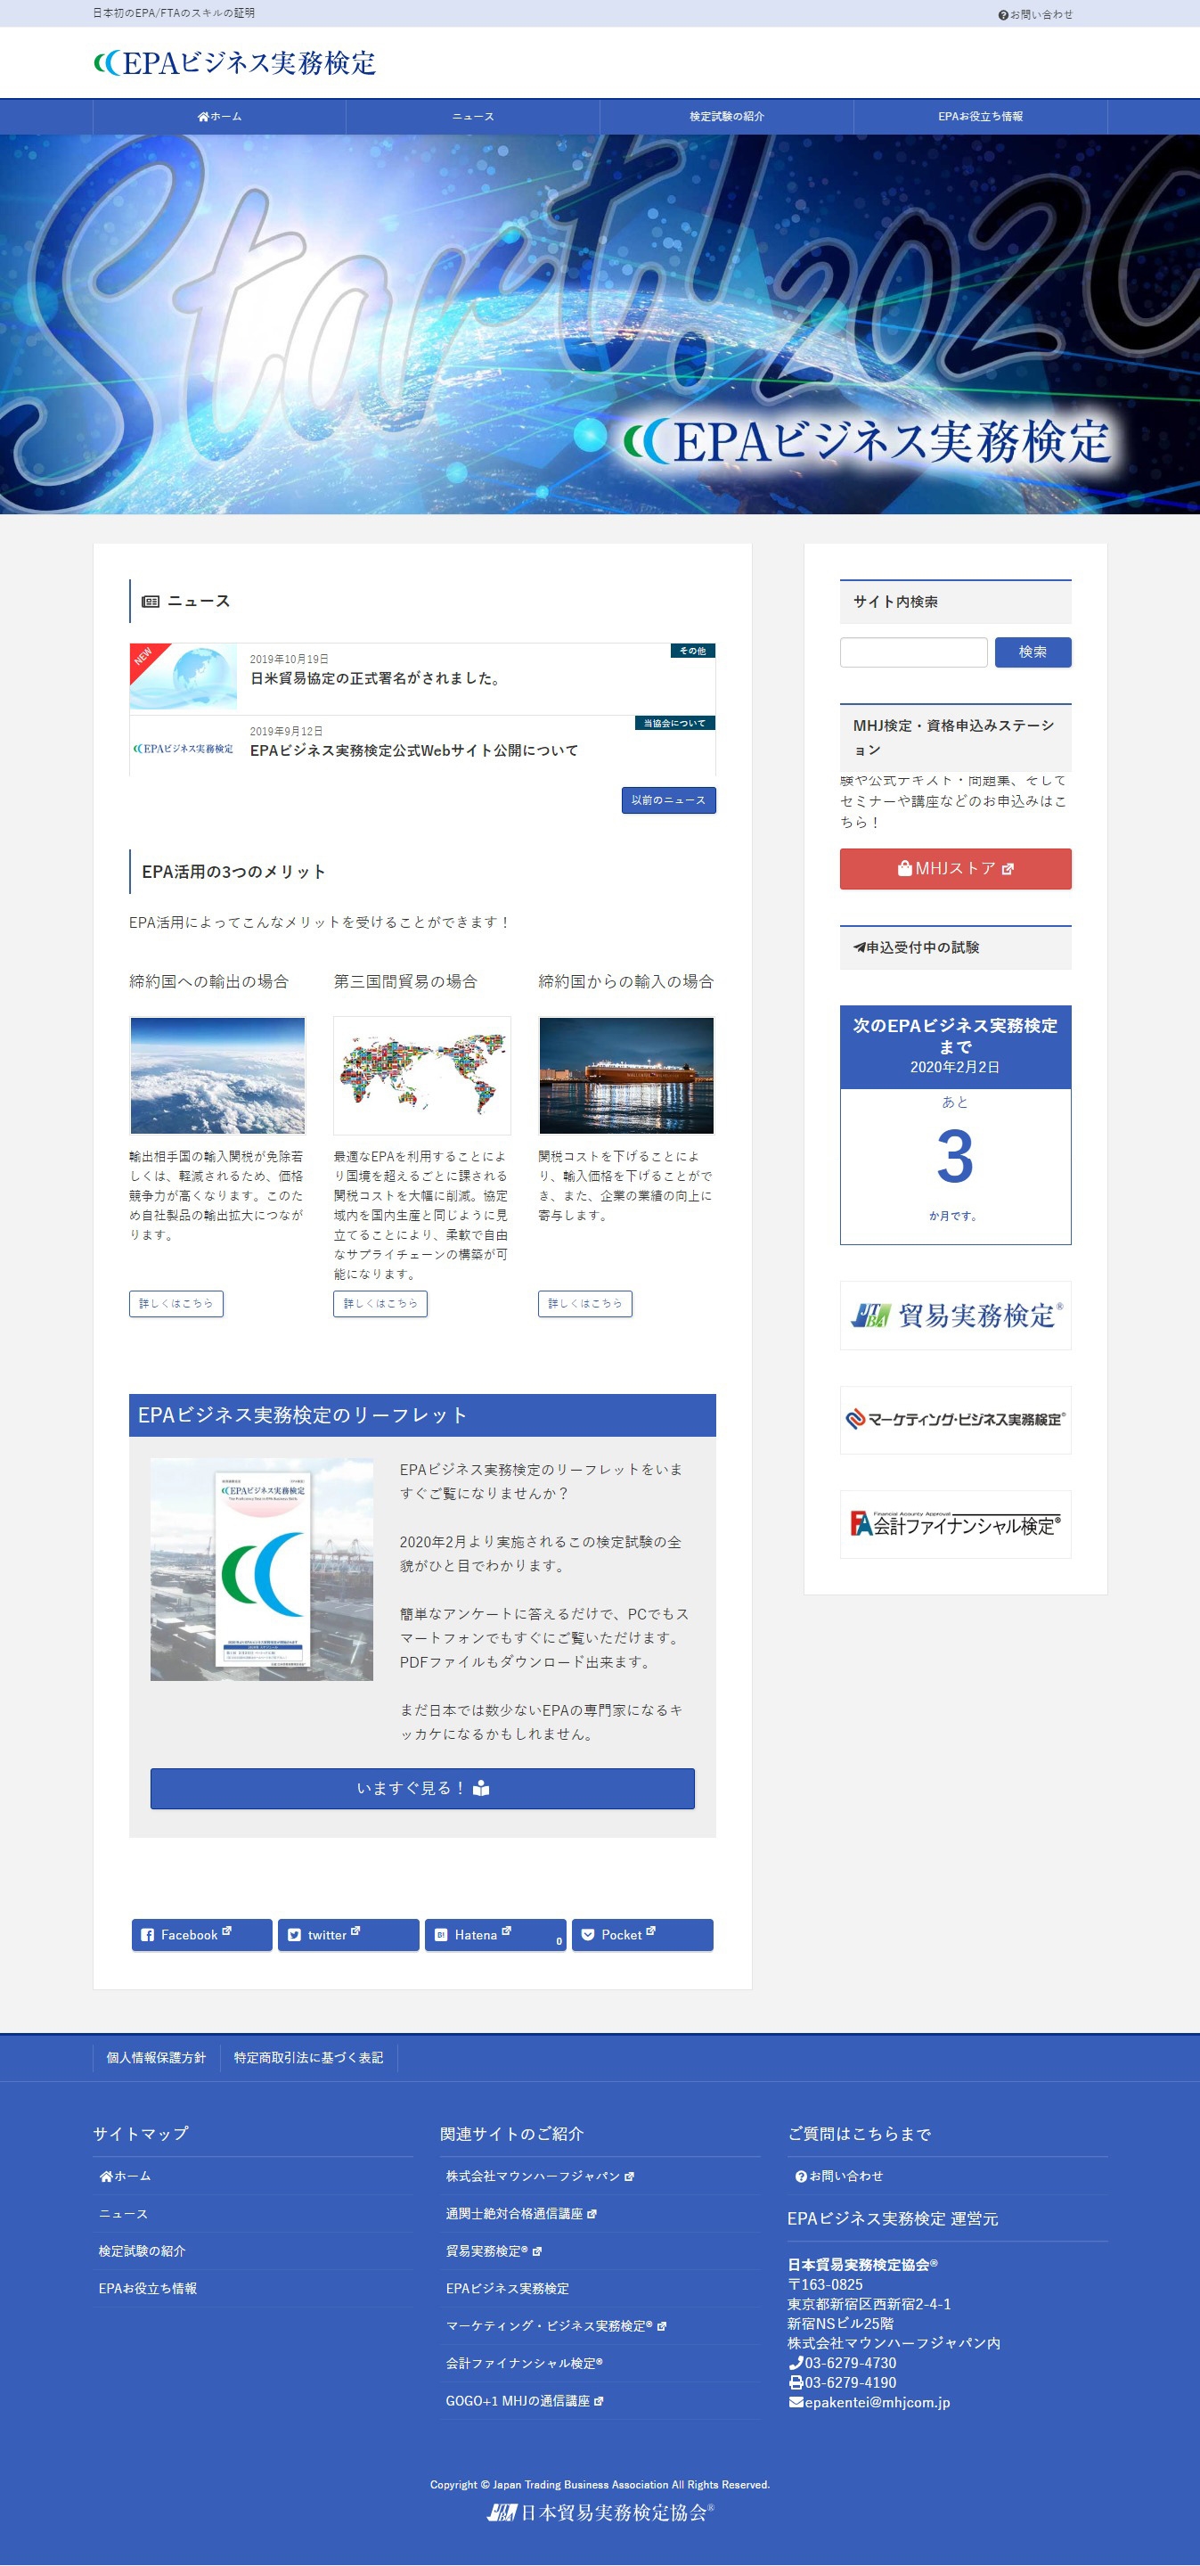Click the date text 2019年10月19日

pyautogui.click(x=289, y=660)
